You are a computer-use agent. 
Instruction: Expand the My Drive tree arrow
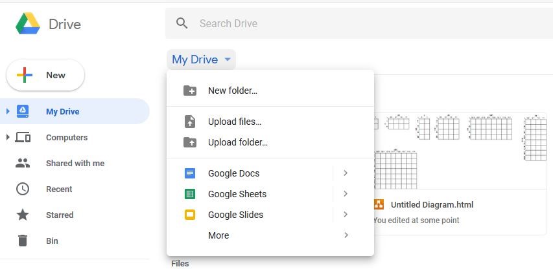8,111
